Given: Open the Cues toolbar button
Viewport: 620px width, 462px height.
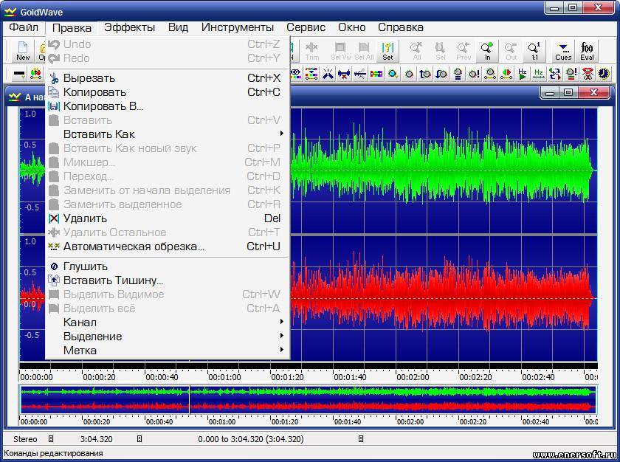Looking at the screenshot, I should [x=563, y=51].
